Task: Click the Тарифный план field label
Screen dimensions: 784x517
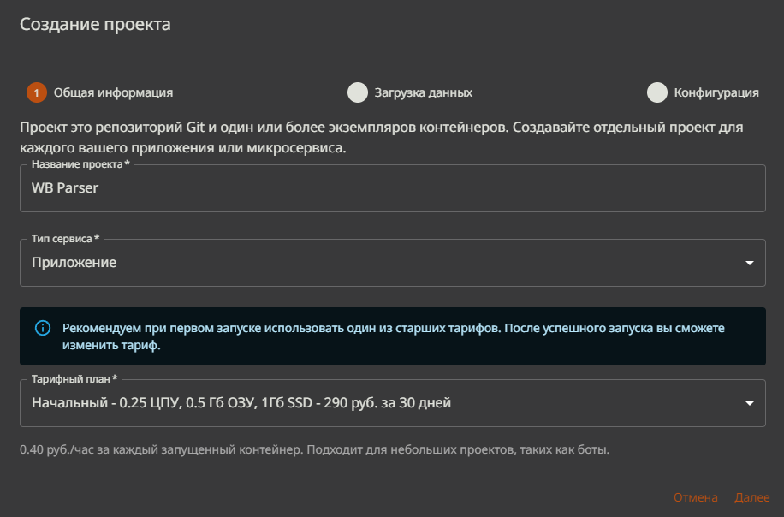Action: coord(74,379)
